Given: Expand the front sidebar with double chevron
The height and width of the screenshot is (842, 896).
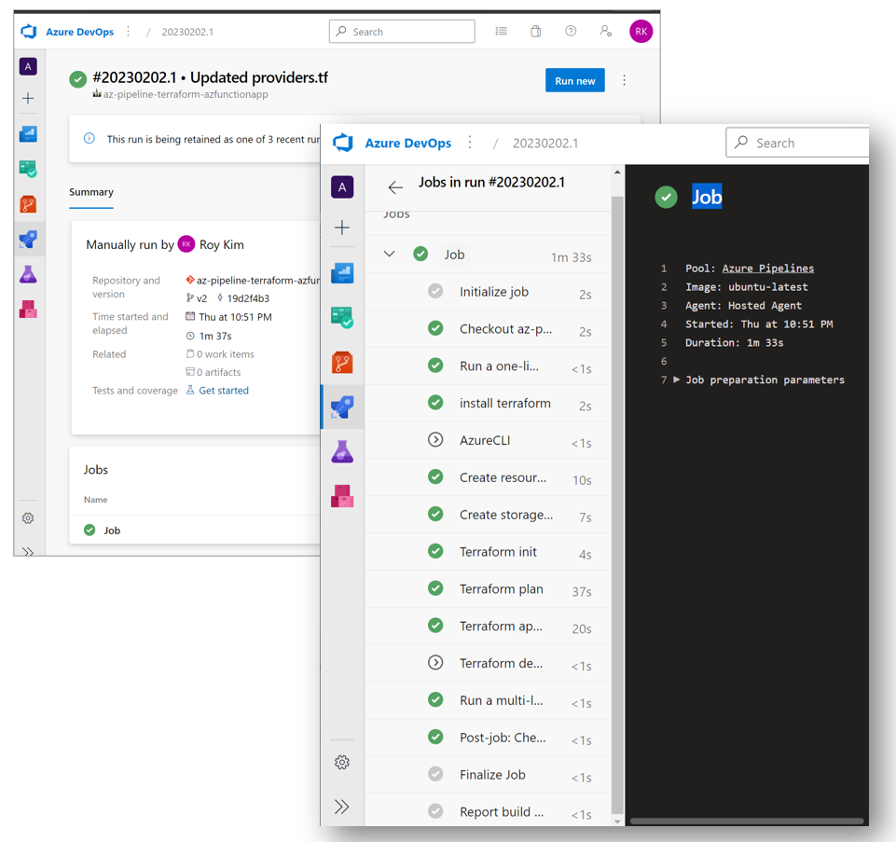Looking at the screenshot, I should click(x=342, y=807).
